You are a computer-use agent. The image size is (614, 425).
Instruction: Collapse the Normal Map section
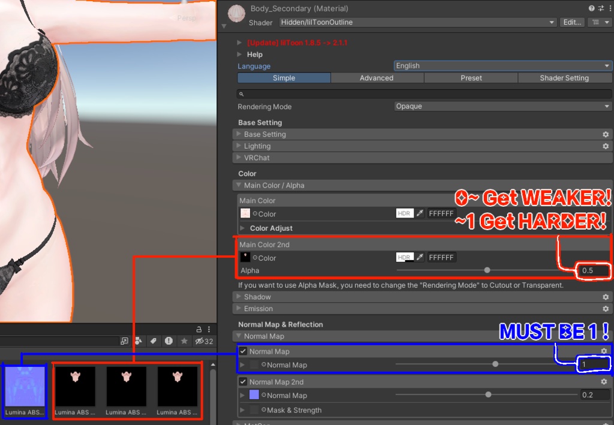coord(238,336)
